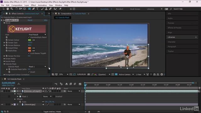Image resolution: width=201 pixels, height=113 pixels.
Task: Open the Effects & Presets panel
Action: (x=175, y=28)
